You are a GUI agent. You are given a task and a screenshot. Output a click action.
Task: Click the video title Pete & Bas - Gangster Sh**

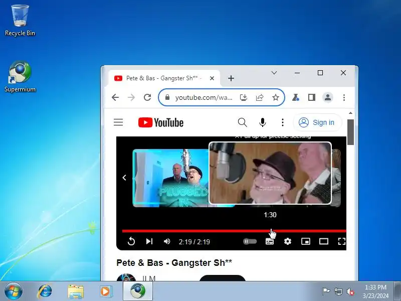174,263
